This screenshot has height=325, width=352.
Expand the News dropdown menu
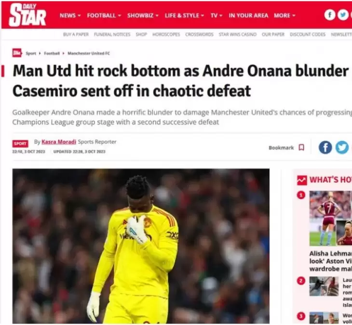70,15
